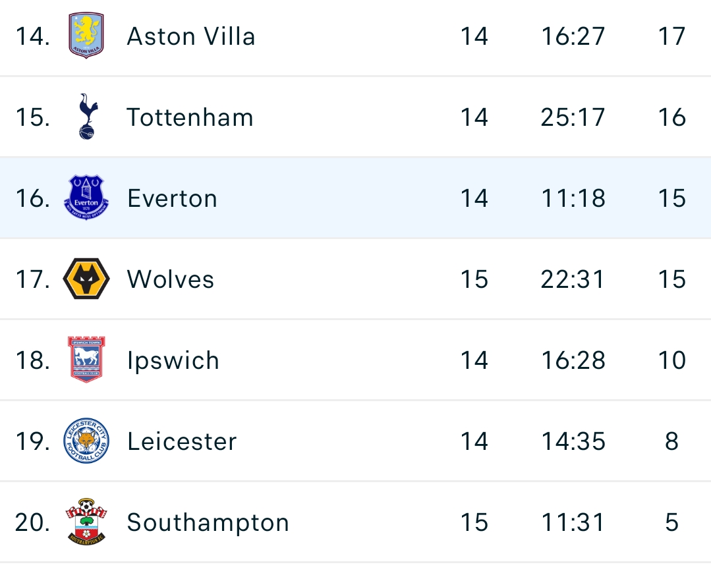711x579 pixels.
Task: Click the Aston Villa club crest
Action: [x=86, y=36]
